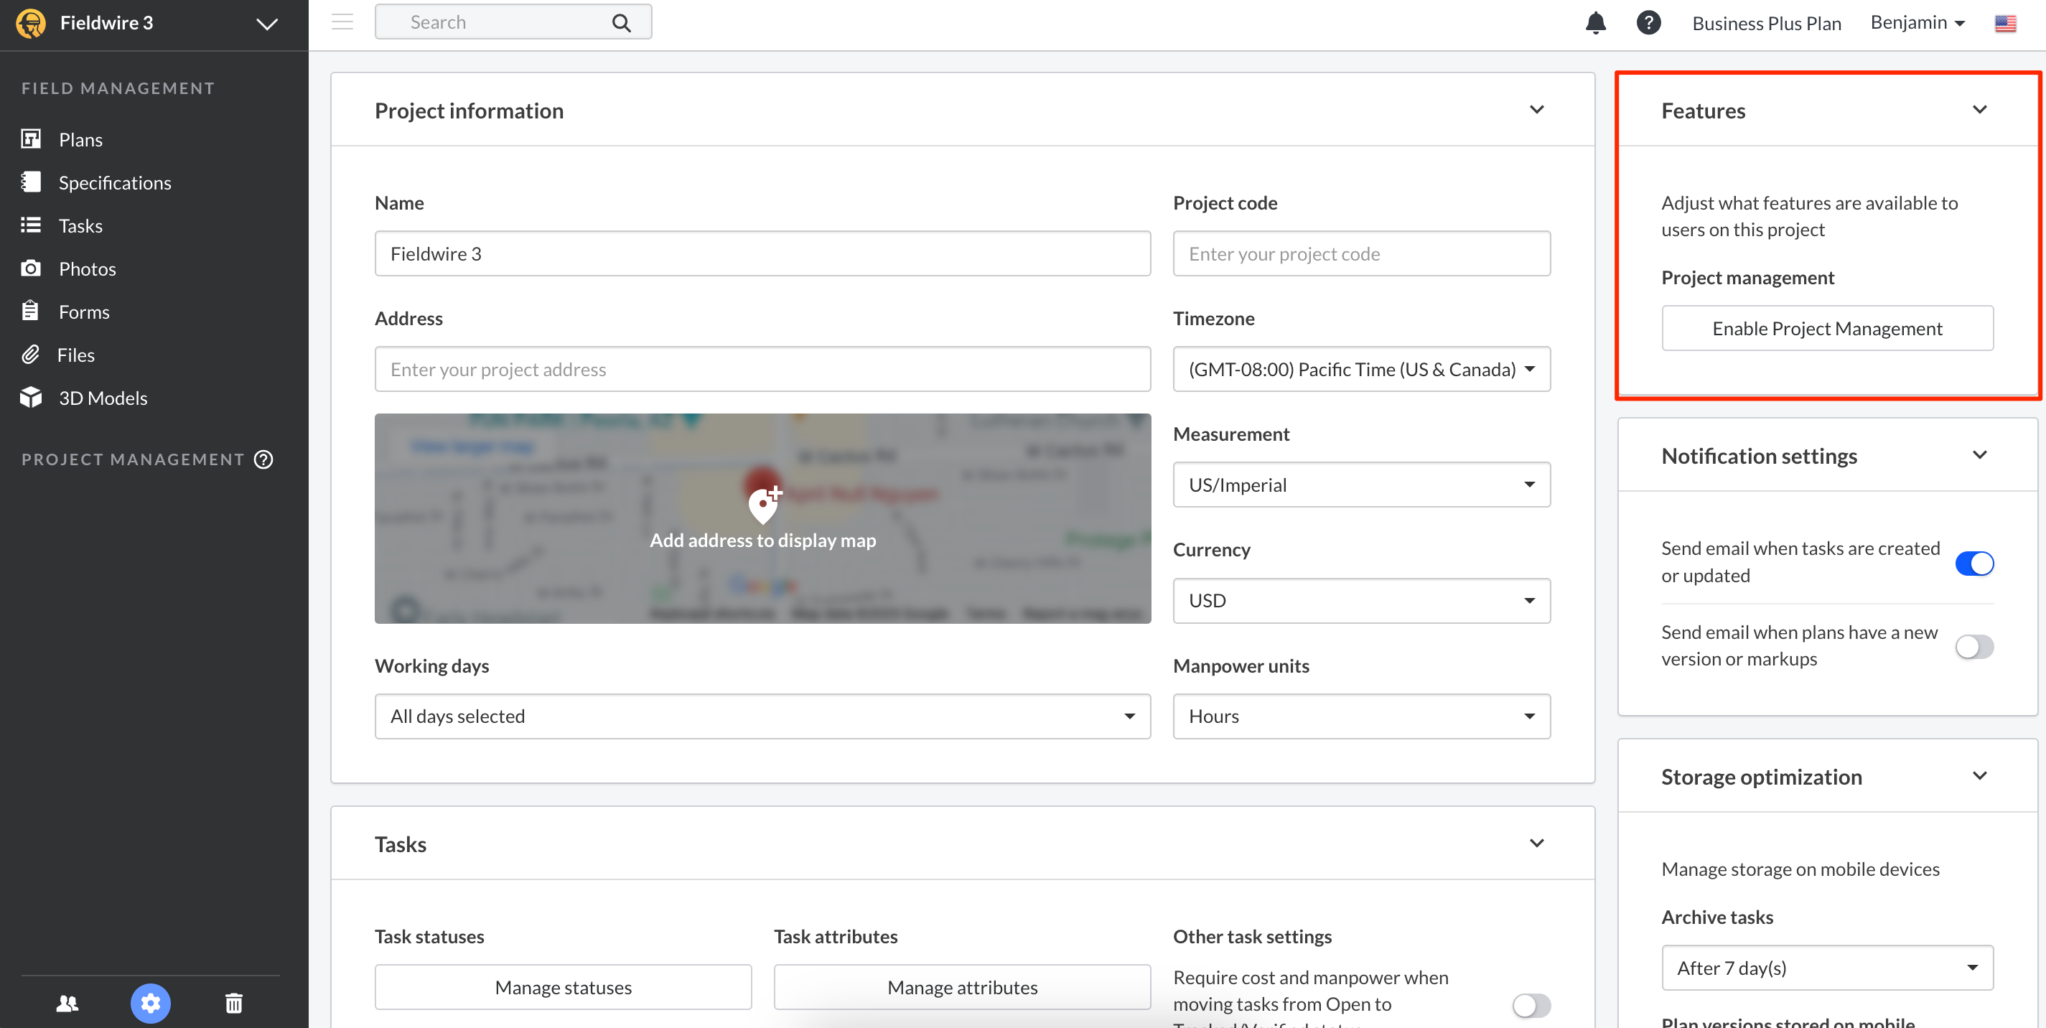Open the people management icon at sidebar bottom
This screenshot has width=2046, height=1028.
tap(67, 1004)
